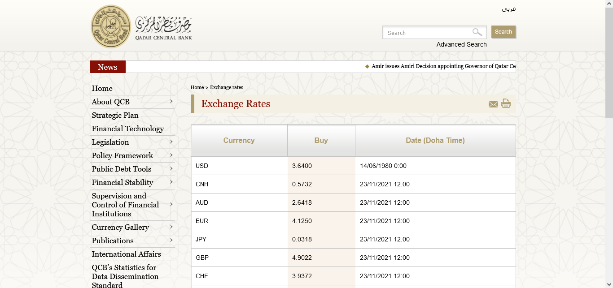Expand the Legislation submenu arrow
Screen dimensions: 613x288
pos(171,142)
